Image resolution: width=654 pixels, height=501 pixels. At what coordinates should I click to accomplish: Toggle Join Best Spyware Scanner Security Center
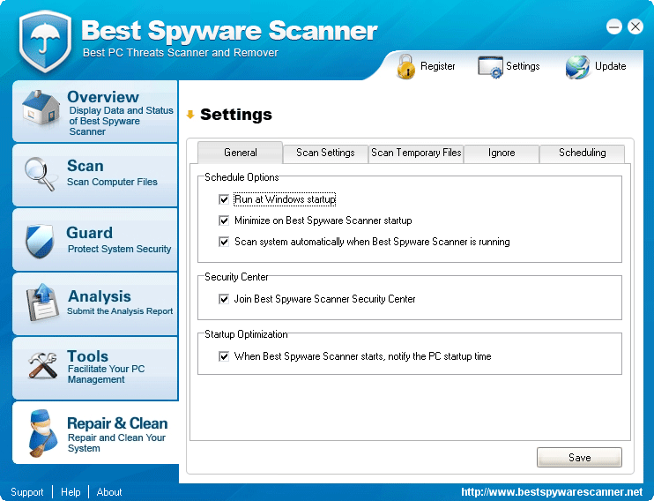[224, 299]
